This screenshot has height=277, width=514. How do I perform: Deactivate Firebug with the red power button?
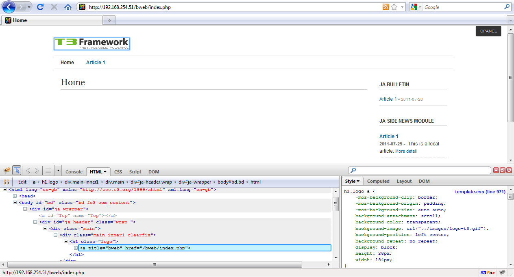[509, 170]
